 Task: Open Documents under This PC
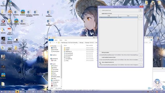(x=56, y=69)
